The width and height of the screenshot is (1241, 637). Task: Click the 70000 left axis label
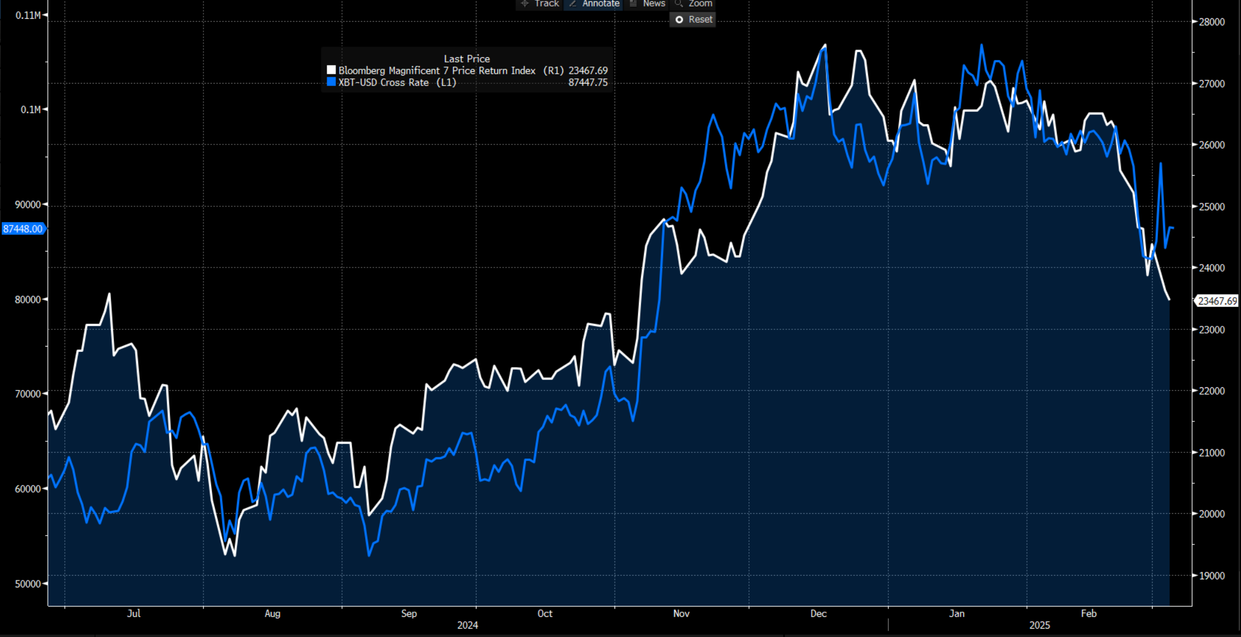pos(28,394)
